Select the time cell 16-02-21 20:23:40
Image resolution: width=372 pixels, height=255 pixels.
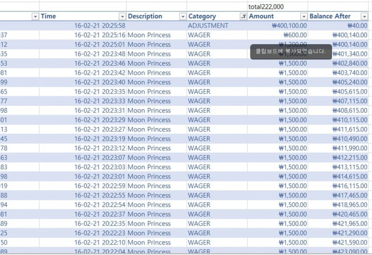(x=83, y=82)
